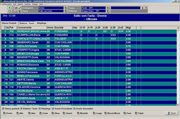The height and width of the screenshot is (119, 180).
Task: Open the Batteria field showing Gruppo Unico - UFF.
Action: pyautogui.click(x=93, y=11)
